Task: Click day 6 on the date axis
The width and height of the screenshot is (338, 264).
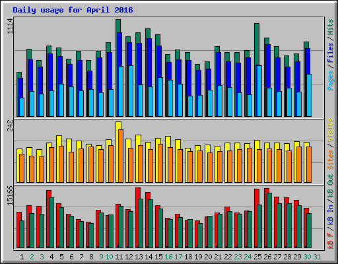Action: click(71, 257)
